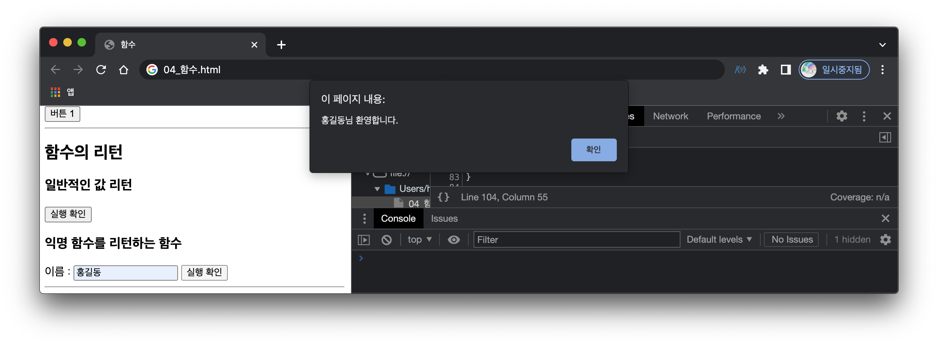Toggle the debugger sidebar icon
The image size is (938, 346).
click(x=885, y=138)
